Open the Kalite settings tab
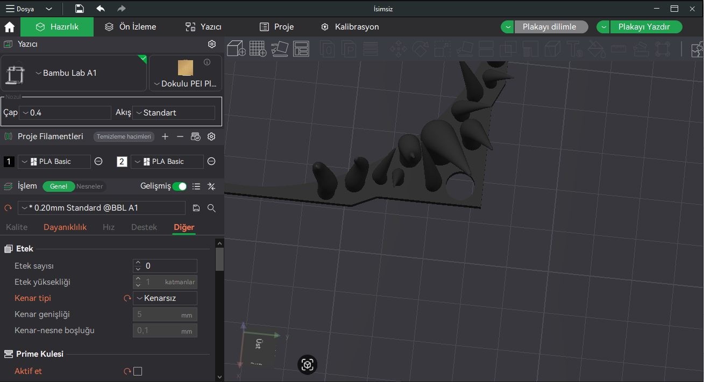Screen dimensions: 704x382 pyautogui.click(x=17, y=227)
